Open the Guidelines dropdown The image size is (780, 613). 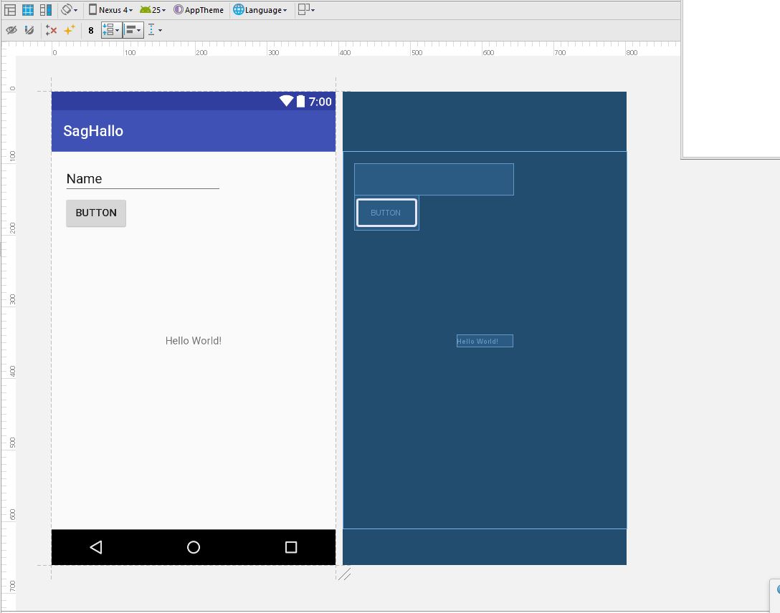[x=154, y=30]
